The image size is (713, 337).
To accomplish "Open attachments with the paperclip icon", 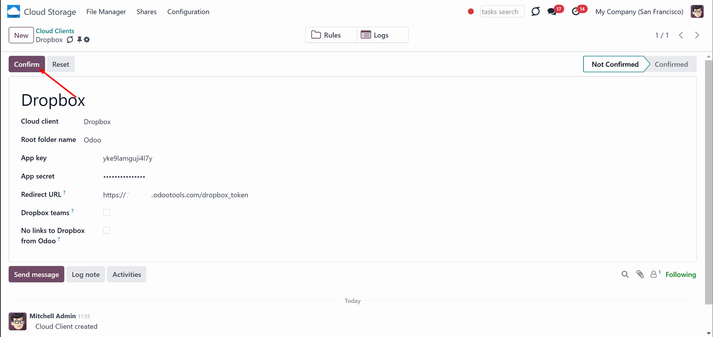I will [640, 274].
